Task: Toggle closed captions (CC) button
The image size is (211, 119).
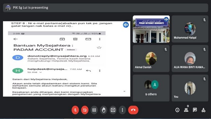Action: [x=94, y=110]
